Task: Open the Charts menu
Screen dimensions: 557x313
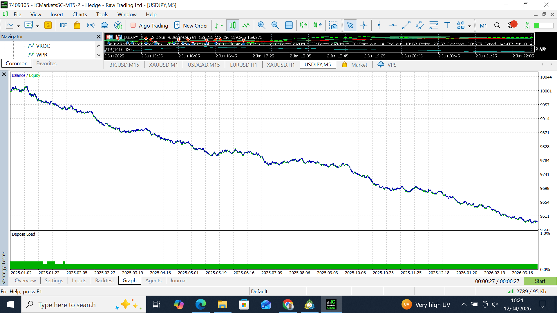Action: tap(79, 14)
